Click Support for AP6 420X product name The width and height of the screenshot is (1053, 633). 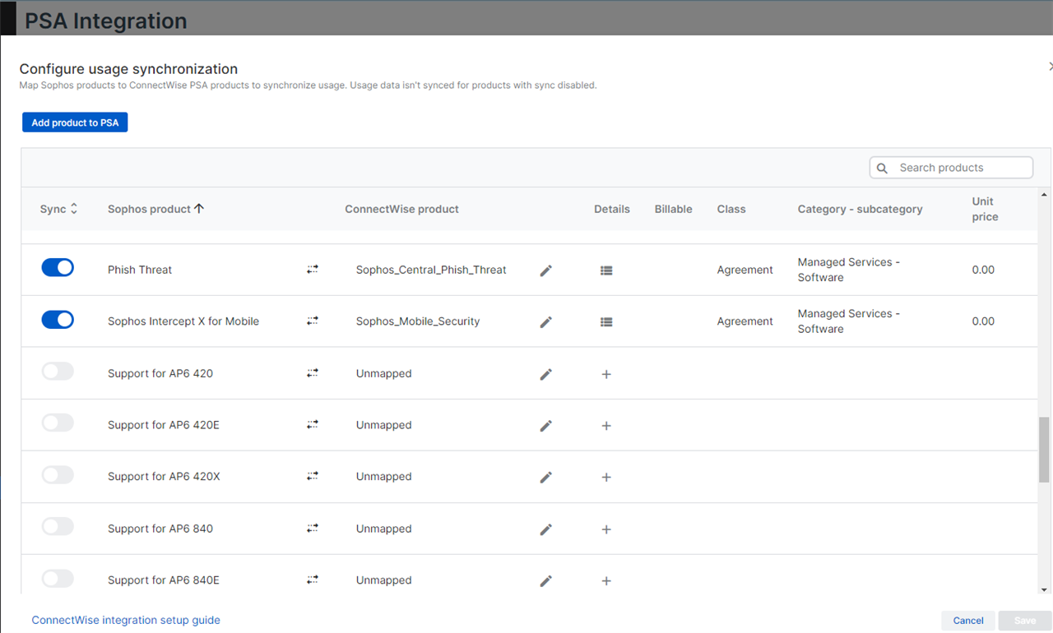(164, 476)
